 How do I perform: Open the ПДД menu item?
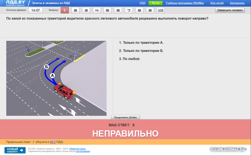(142, 3)
